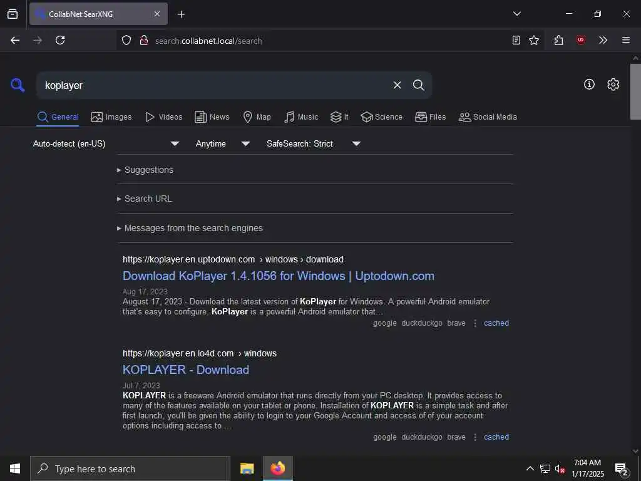The height and width of the screenshot is (481, 641).
Task: Open tracking protection shield icon
Action: [x=126, y=41]
